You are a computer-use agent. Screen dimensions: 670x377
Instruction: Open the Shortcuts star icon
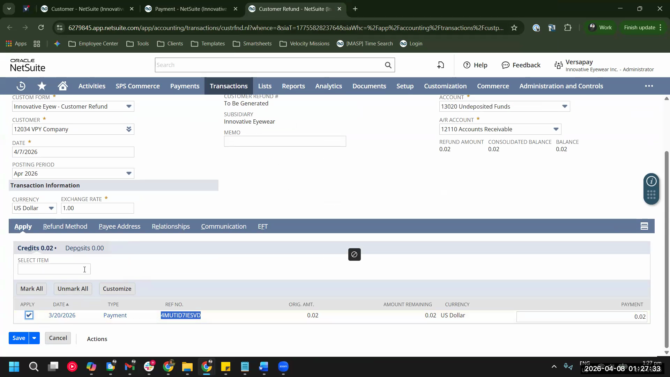[x=42, y=86]
